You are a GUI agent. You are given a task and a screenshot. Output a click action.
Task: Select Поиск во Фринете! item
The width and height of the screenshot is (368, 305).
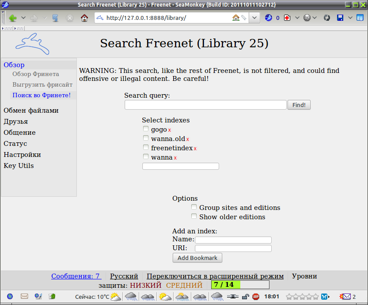pos(42,95)
